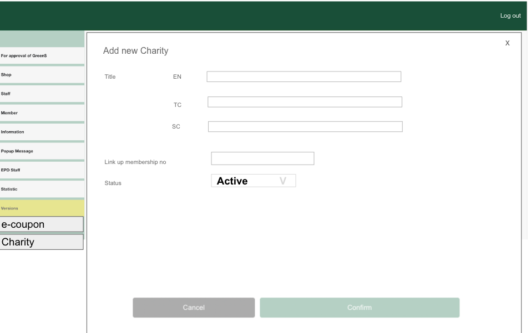The height and width of the screenshot is (333, 531).
Task: Click into the SC title field
Action: tap(305, 127)
